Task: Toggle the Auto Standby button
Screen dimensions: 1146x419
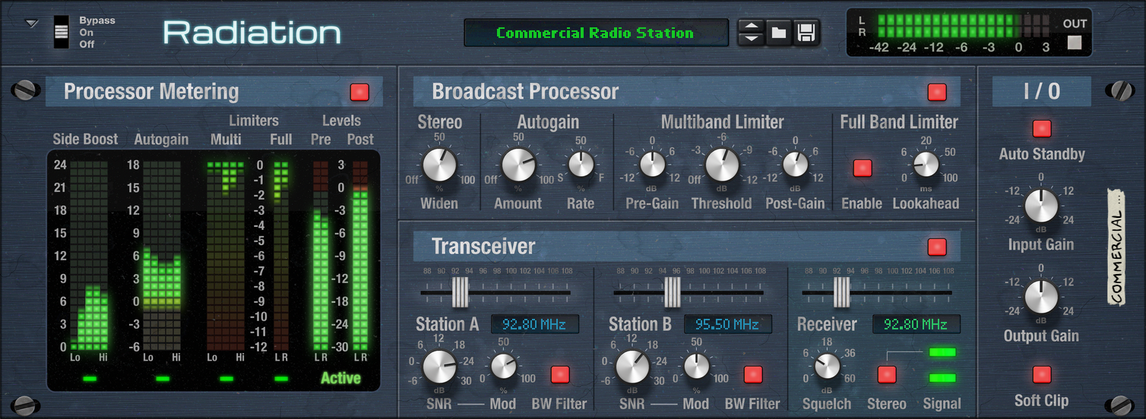Action: 1041,128
